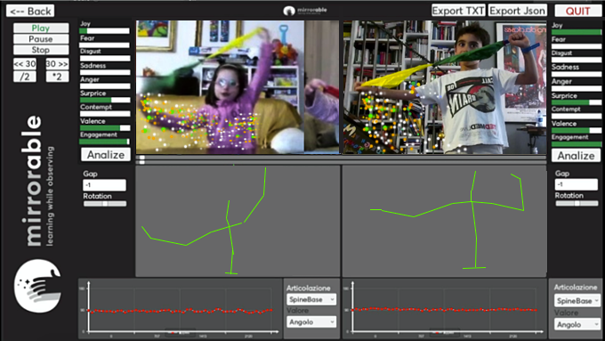Export data with Export TXT
The height and width of the screenshot is (341, 605).
[458, 11]
